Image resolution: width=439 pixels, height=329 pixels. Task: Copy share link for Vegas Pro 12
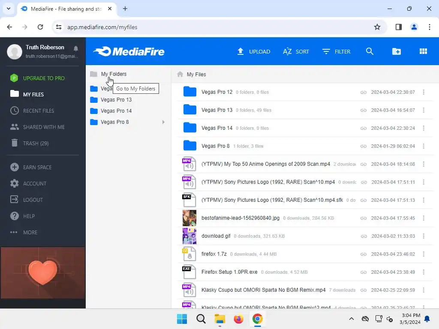364,93
